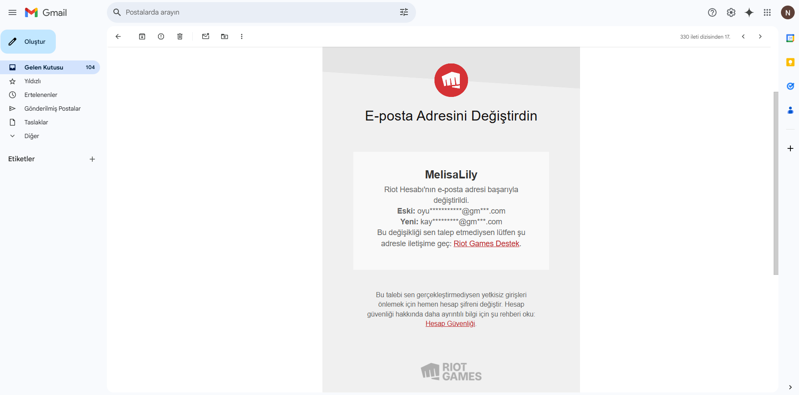Go back to inbox with arrow
This screenshot has height=395, width=799.
coord(118,36)
